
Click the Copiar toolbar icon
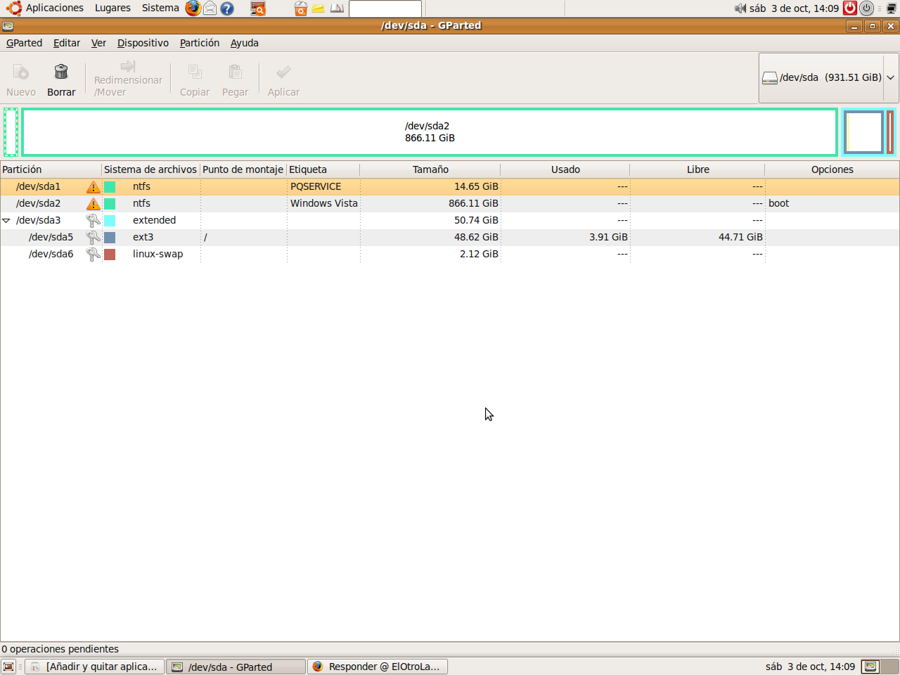195,72
